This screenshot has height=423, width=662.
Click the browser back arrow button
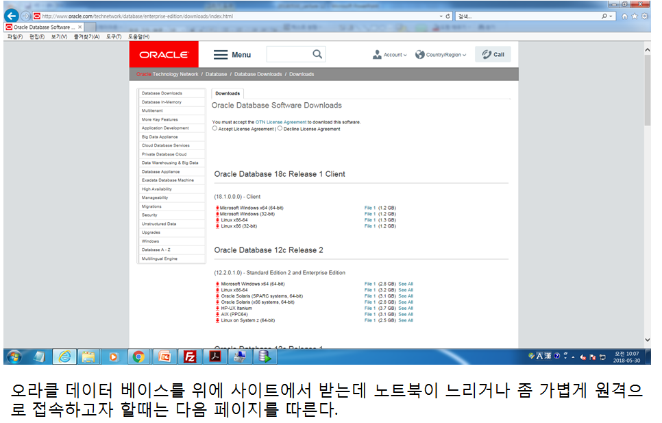coord(12,16)
